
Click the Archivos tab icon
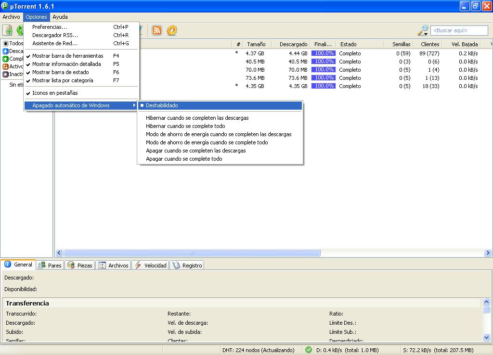tap(102, 265)
